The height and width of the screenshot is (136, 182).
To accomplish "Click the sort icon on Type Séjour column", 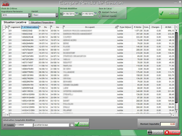I will [118, 27].
